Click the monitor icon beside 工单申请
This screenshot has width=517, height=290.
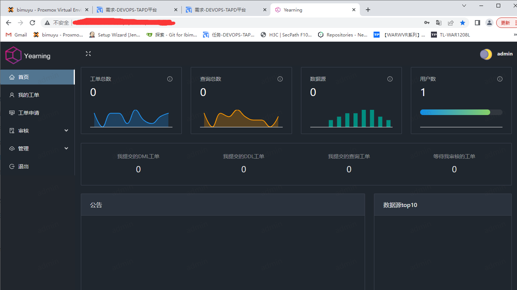coord(12,113)
